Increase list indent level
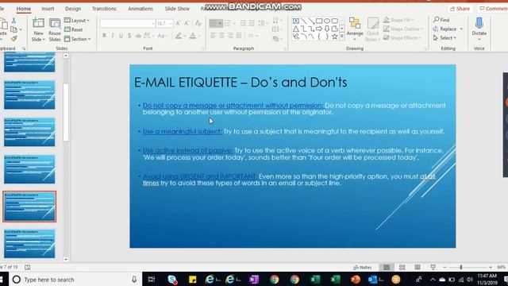Screen dimensions: 508x286 (x=252, y=23)
